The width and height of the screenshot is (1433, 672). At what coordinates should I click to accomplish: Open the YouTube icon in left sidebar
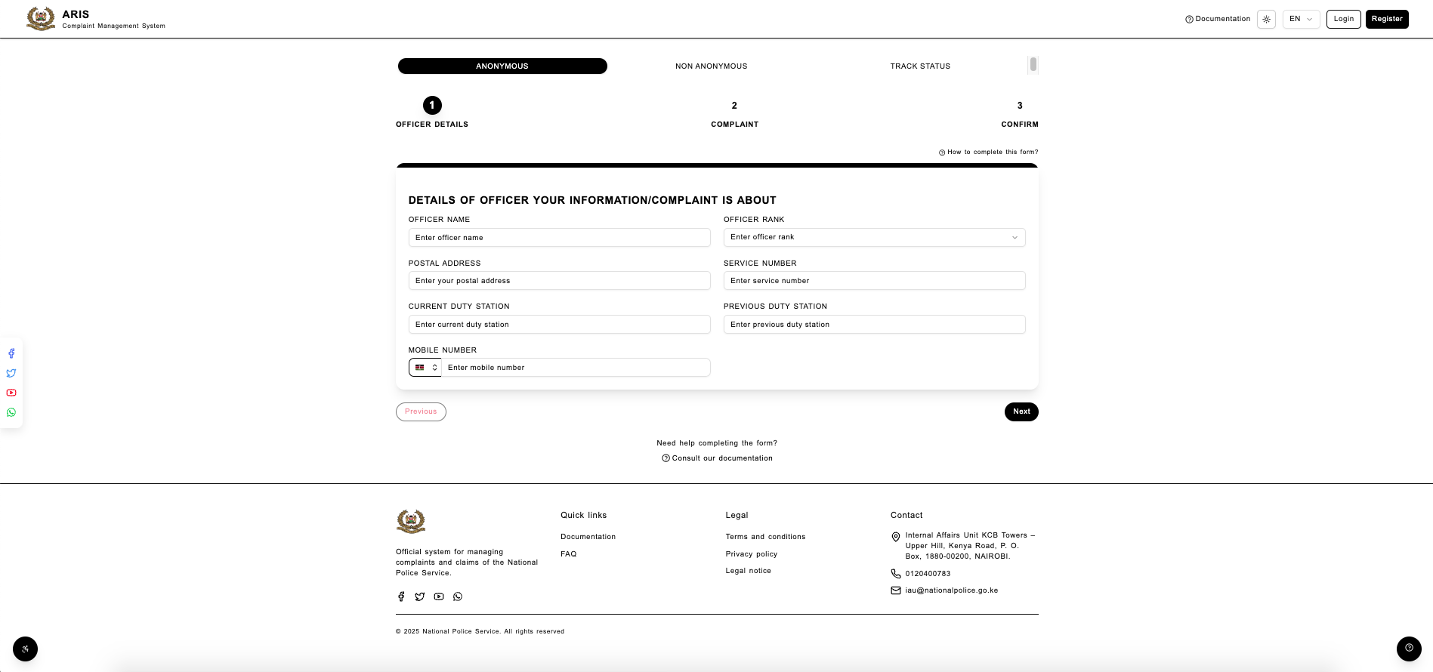pos(11,393)
